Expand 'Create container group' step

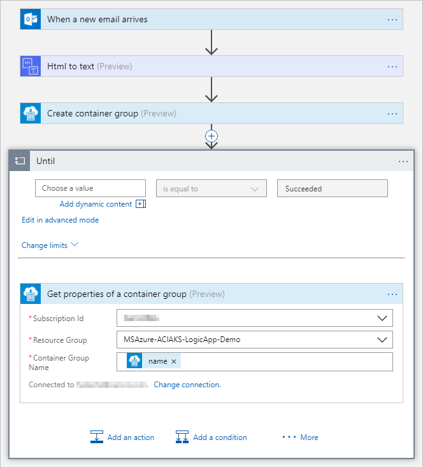211,113
